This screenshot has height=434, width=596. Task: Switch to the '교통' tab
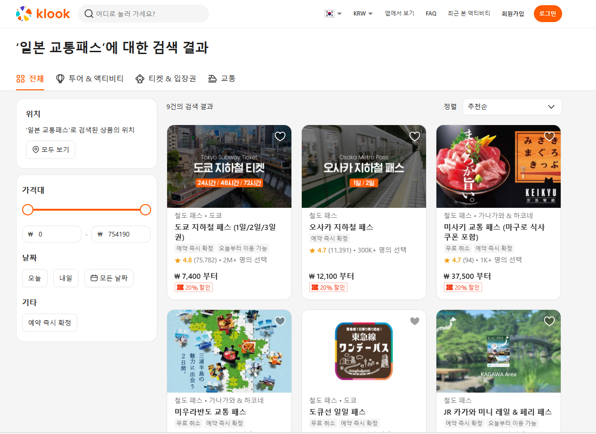coord(222,79)
